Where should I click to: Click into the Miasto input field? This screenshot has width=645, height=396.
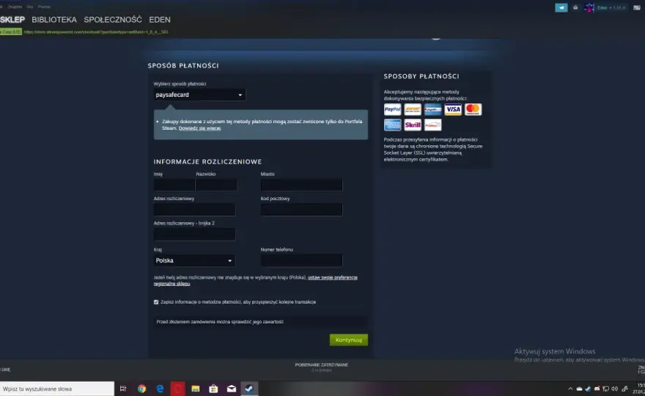click(x=301, y=185)
